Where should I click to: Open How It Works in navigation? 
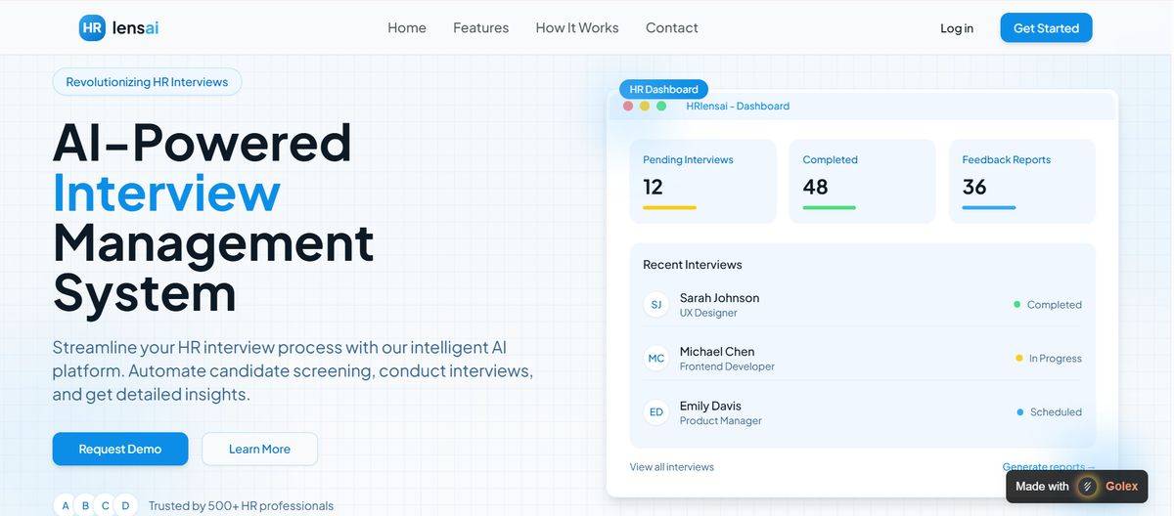[x=577, y=28]
